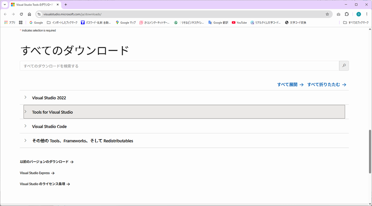Click the YouTube bookmark
This screenshot has height=206, width=372.
click(239, 23)
